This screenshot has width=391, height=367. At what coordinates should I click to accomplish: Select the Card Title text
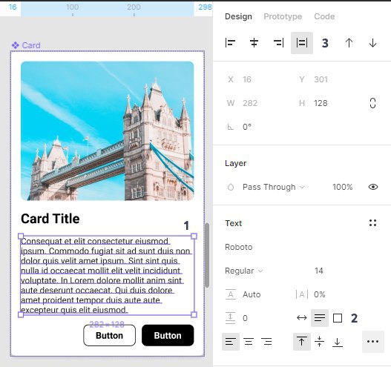(x=50, y=219)
